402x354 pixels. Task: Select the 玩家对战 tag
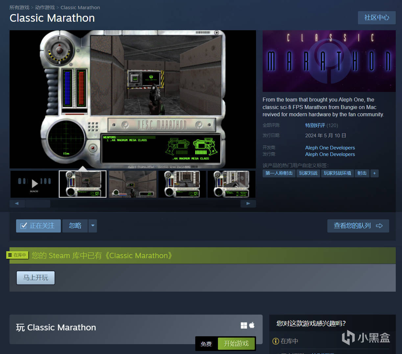308,173
